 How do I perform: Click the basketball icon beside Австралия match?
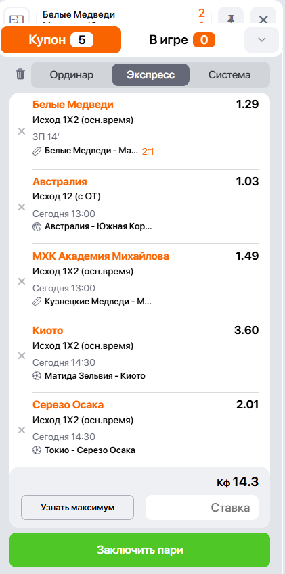(x=37, y=226)
